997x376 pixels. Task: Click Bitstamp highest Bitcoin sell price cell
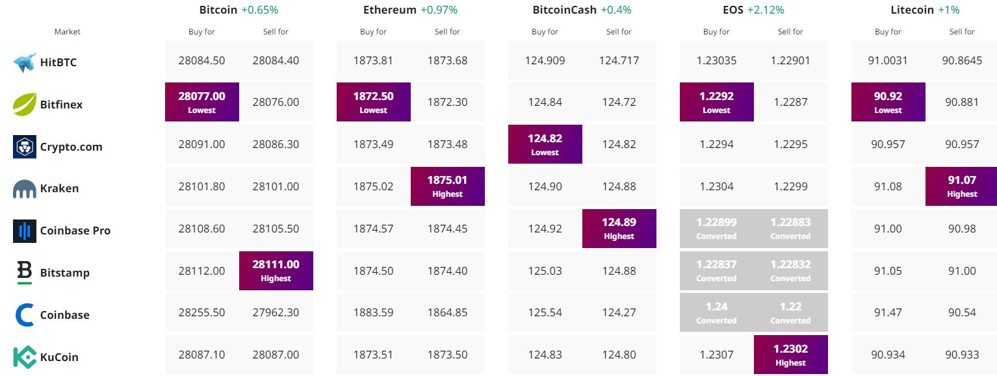276,271
